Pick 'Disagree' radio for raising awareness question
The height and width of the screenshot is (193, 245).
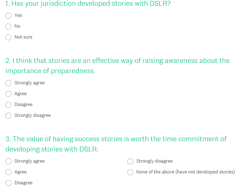(x=9, y=104)
